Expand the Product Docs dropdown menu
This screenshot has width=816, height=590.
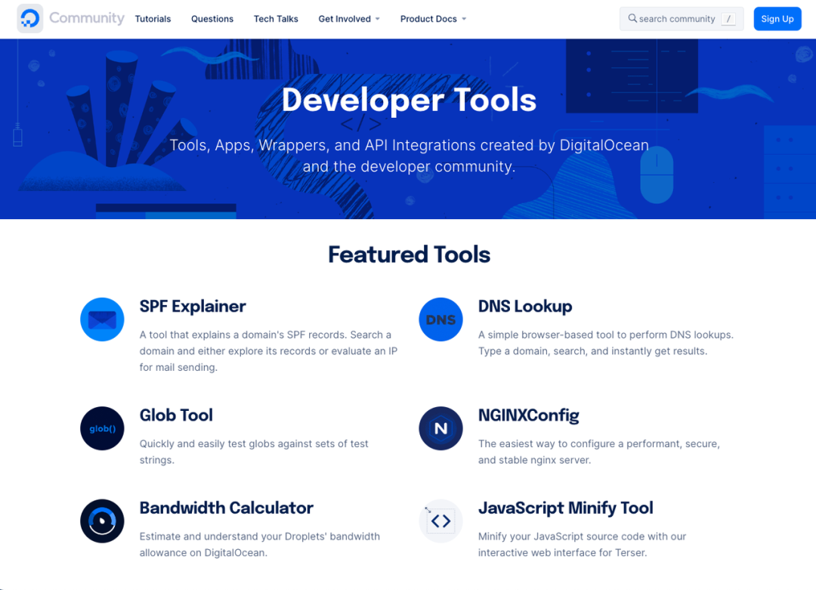tap(433, 19)
